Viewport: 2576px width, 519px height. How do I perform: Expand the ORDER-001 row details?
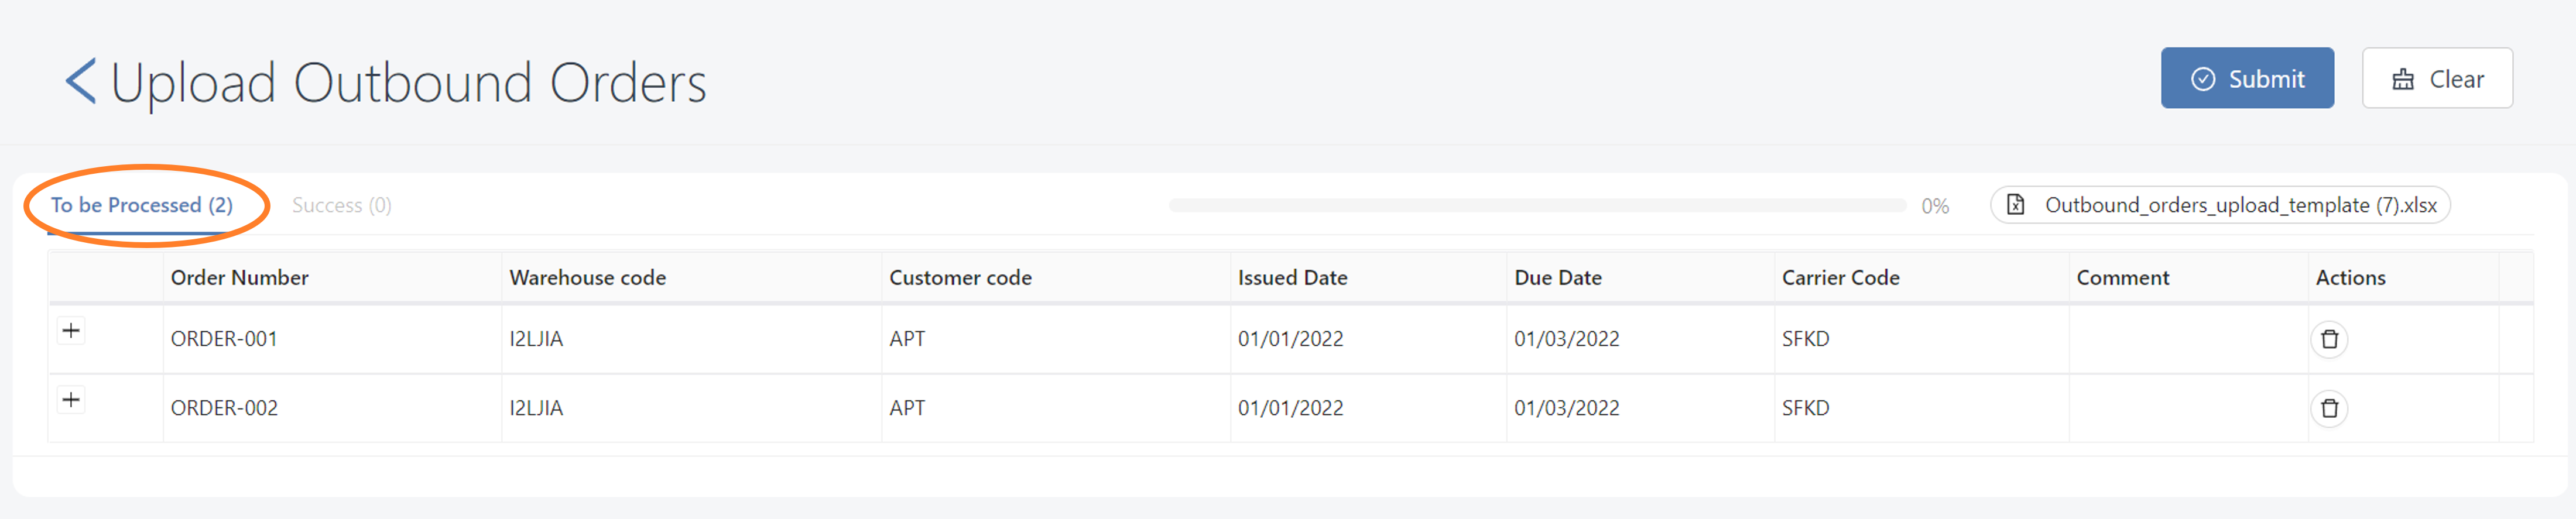point(71,331)
